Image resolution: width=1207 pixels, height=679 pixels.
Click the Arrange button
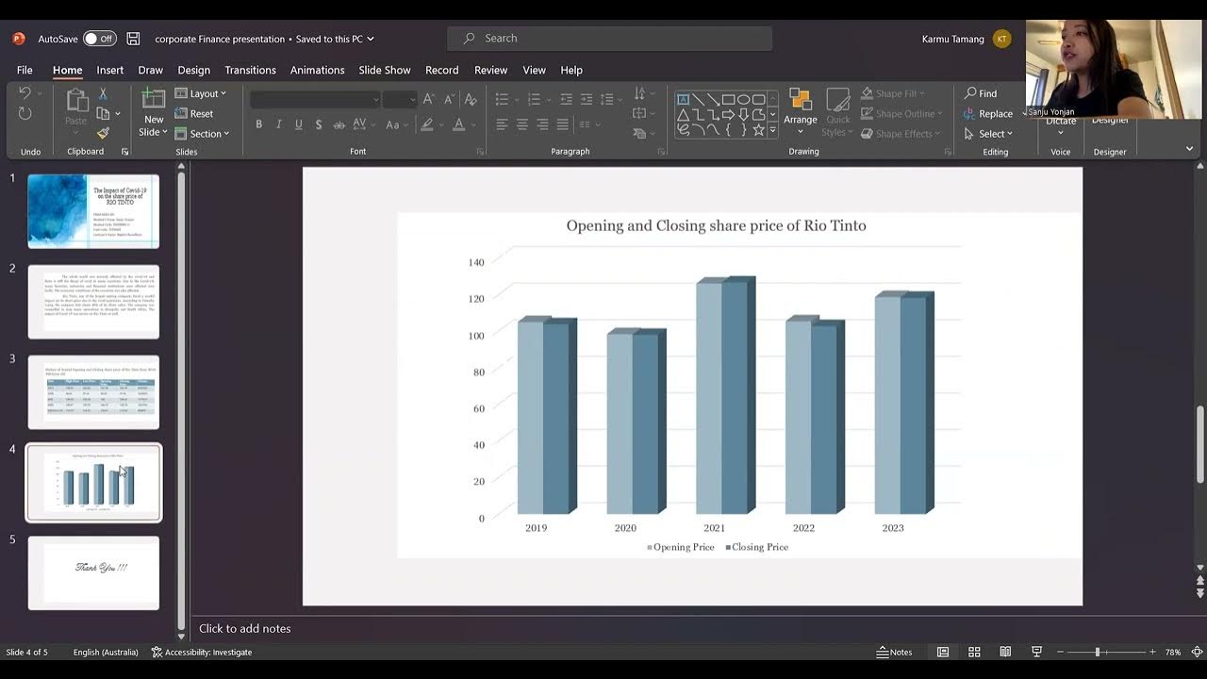[x=801, y=112]
